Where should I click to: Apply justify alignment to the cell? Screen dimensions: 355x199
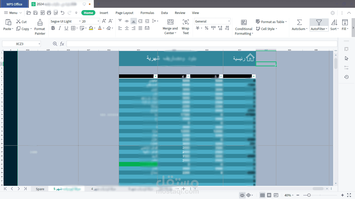(140, 28)
